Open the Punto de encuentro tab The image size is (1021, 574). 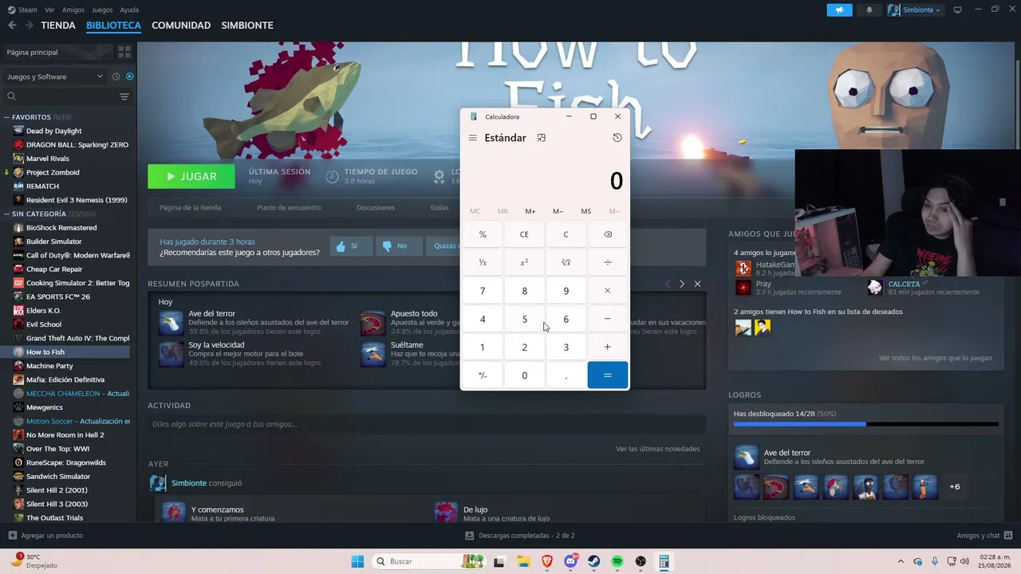(289, 207)
